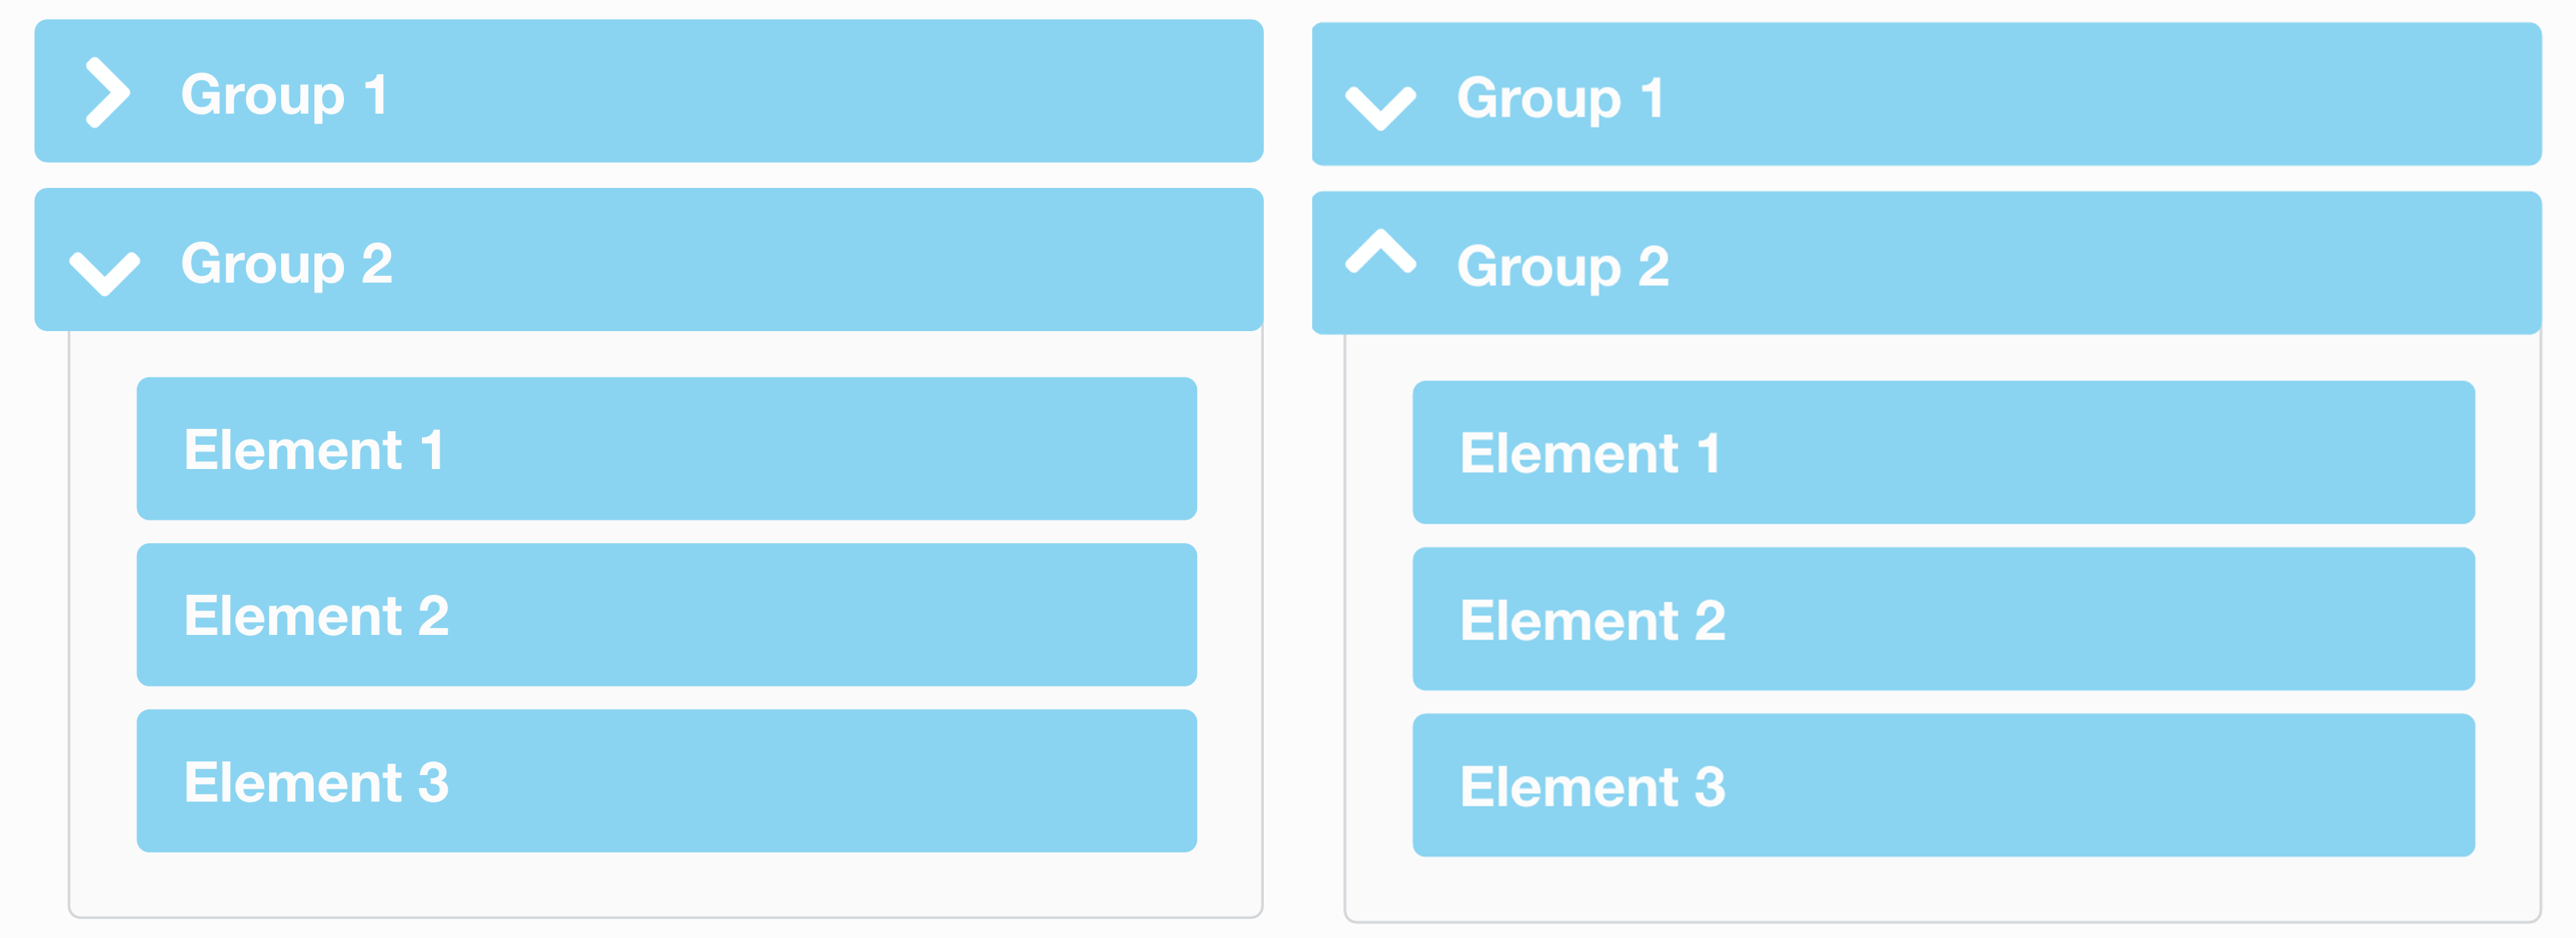Collapse the Group 2 label in left accordion

[287, 264]
